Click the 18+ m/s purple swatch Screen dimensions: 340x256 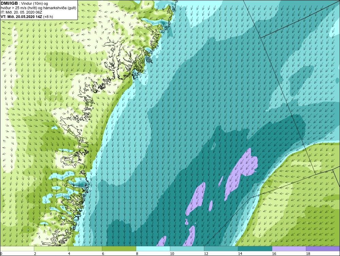click(x=323, y=249)
